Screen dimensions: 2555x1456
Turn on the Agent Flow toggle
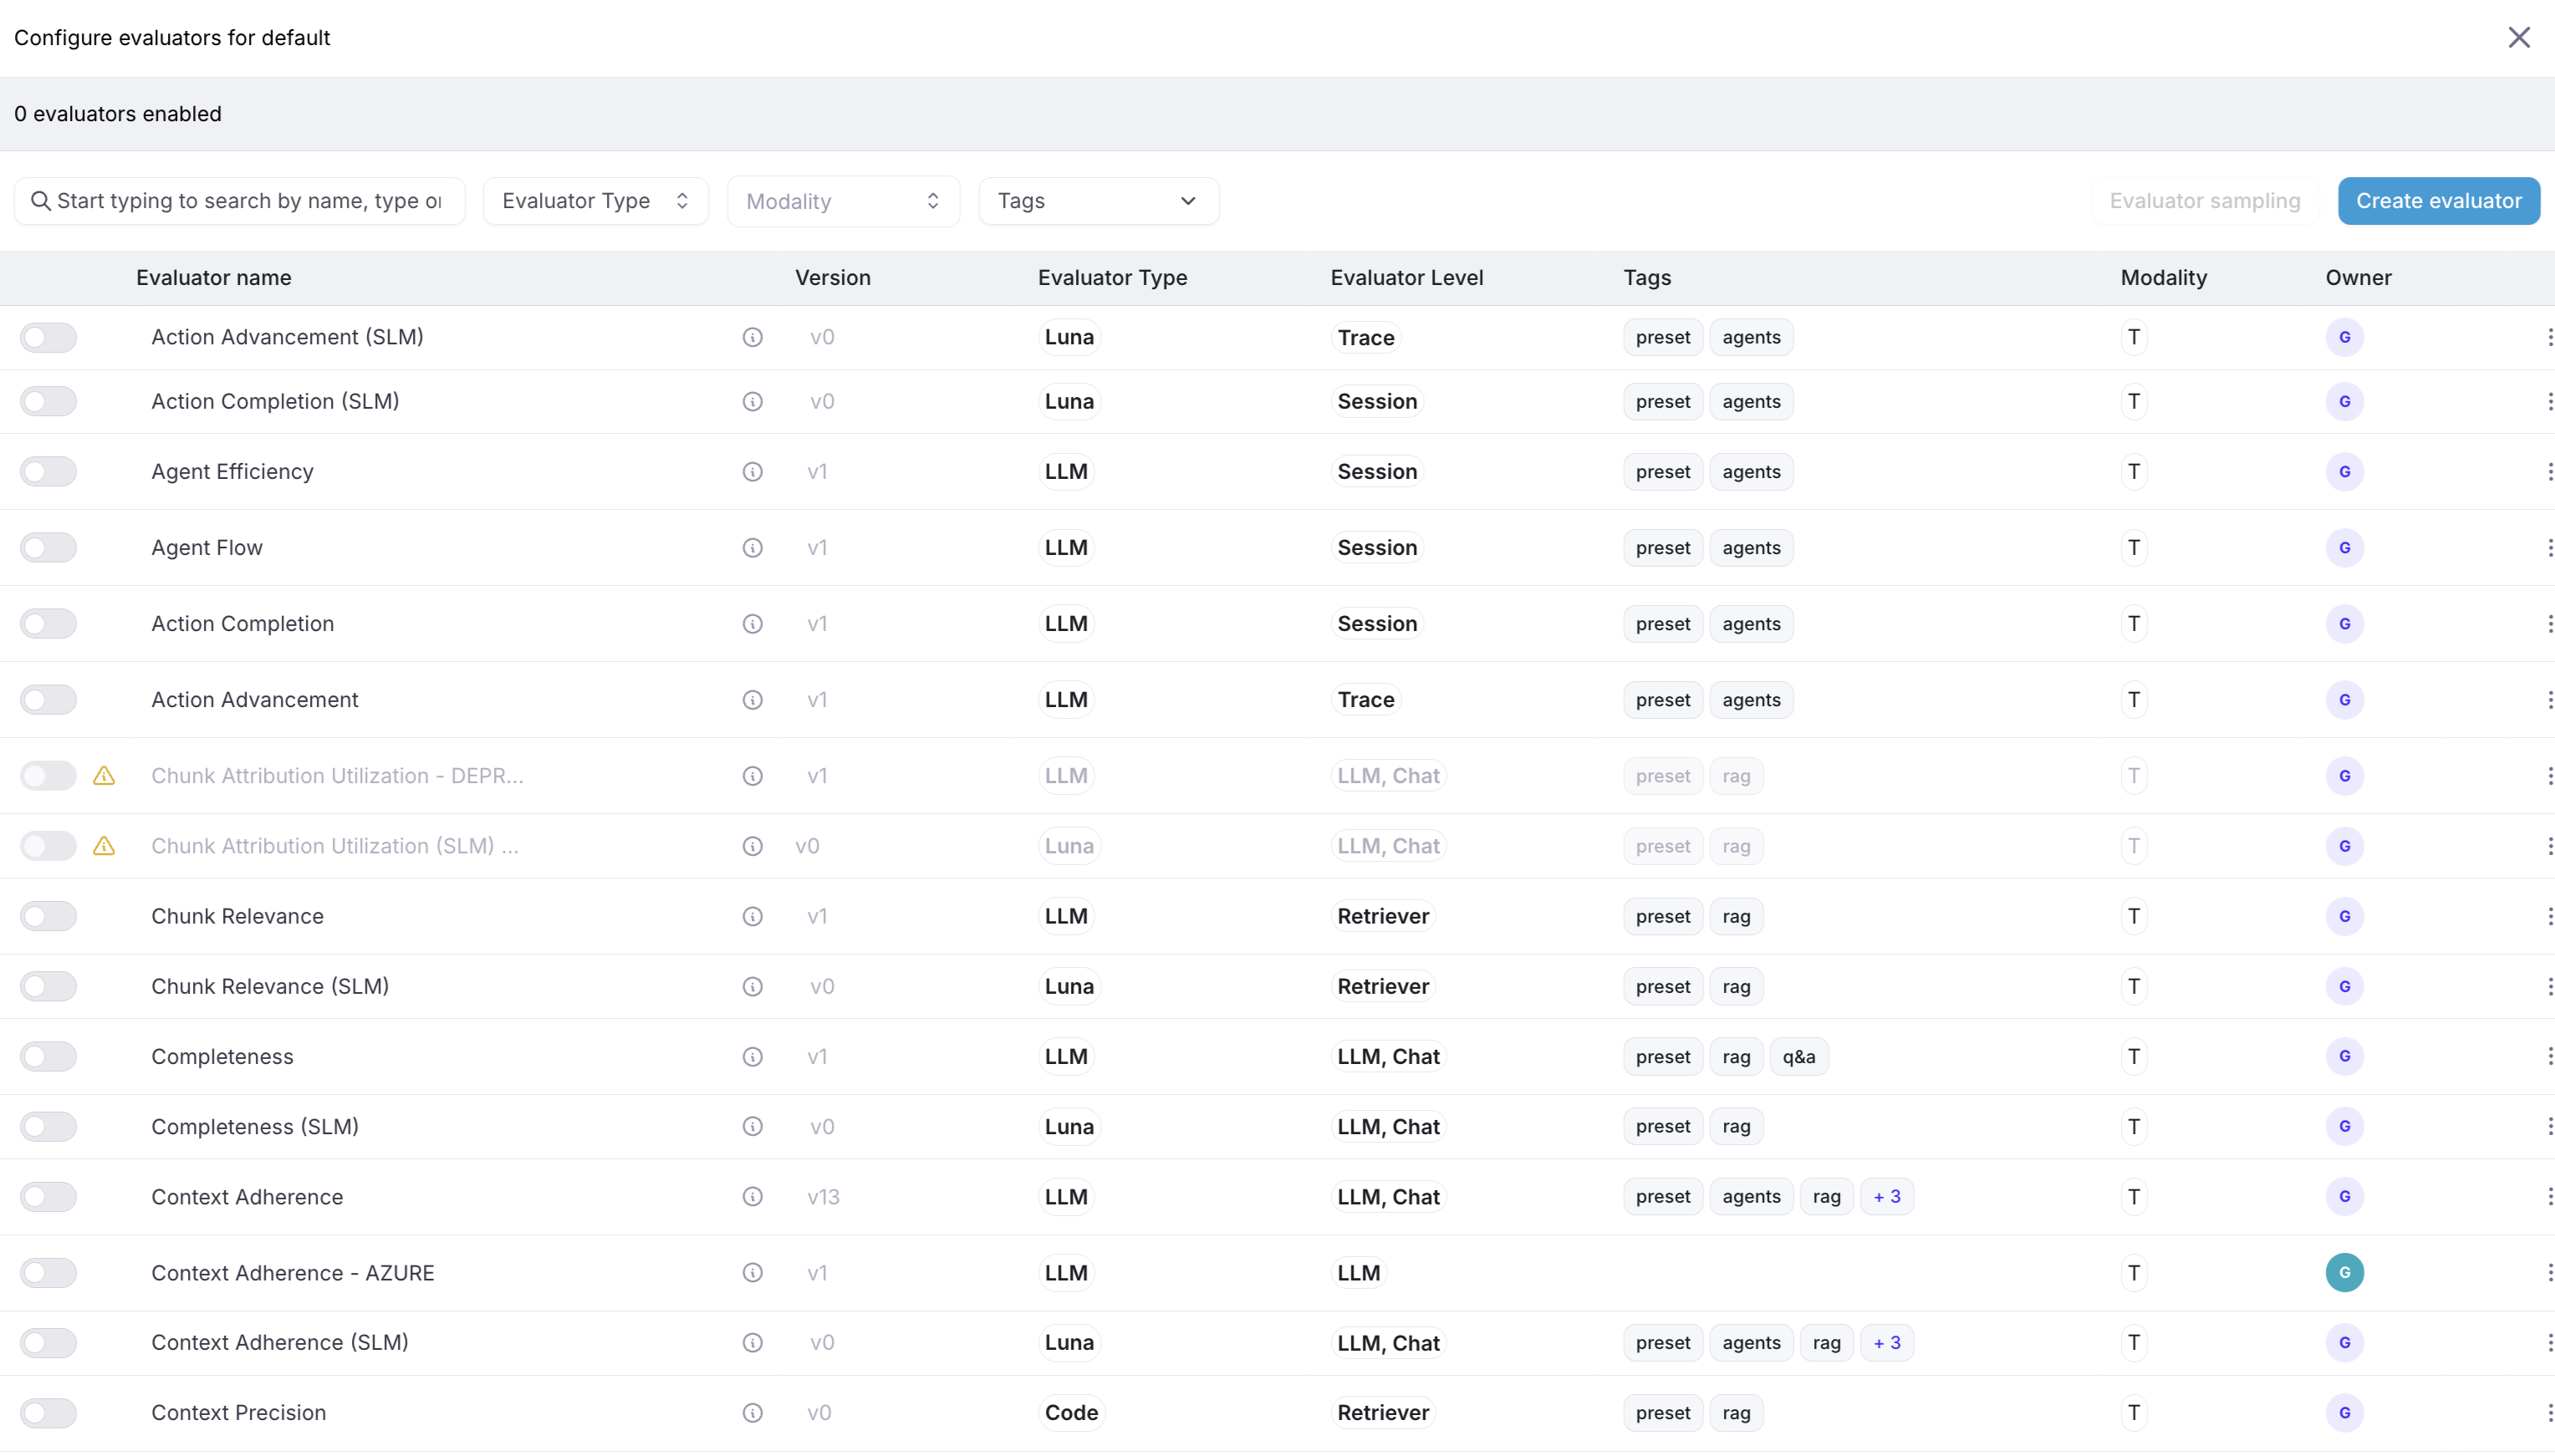coord(48,547)
